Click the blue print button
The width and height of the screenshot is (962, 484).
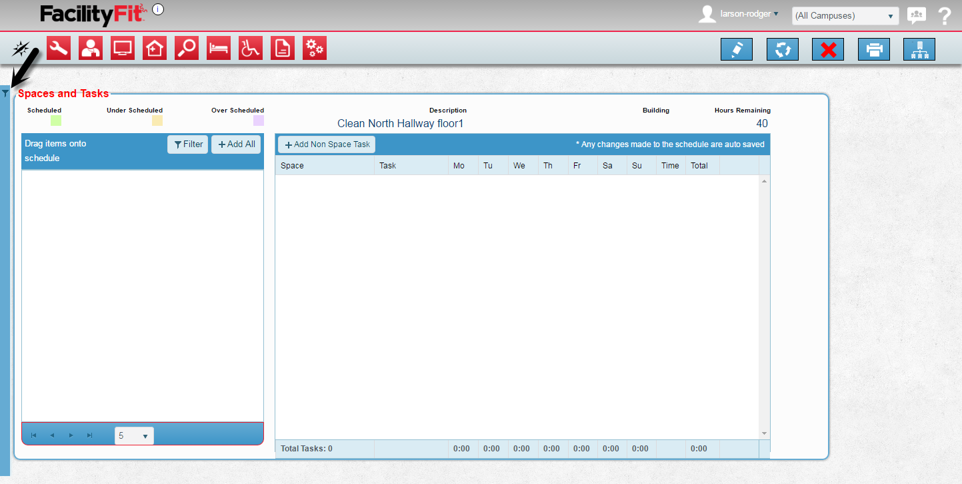coord(873,49)
